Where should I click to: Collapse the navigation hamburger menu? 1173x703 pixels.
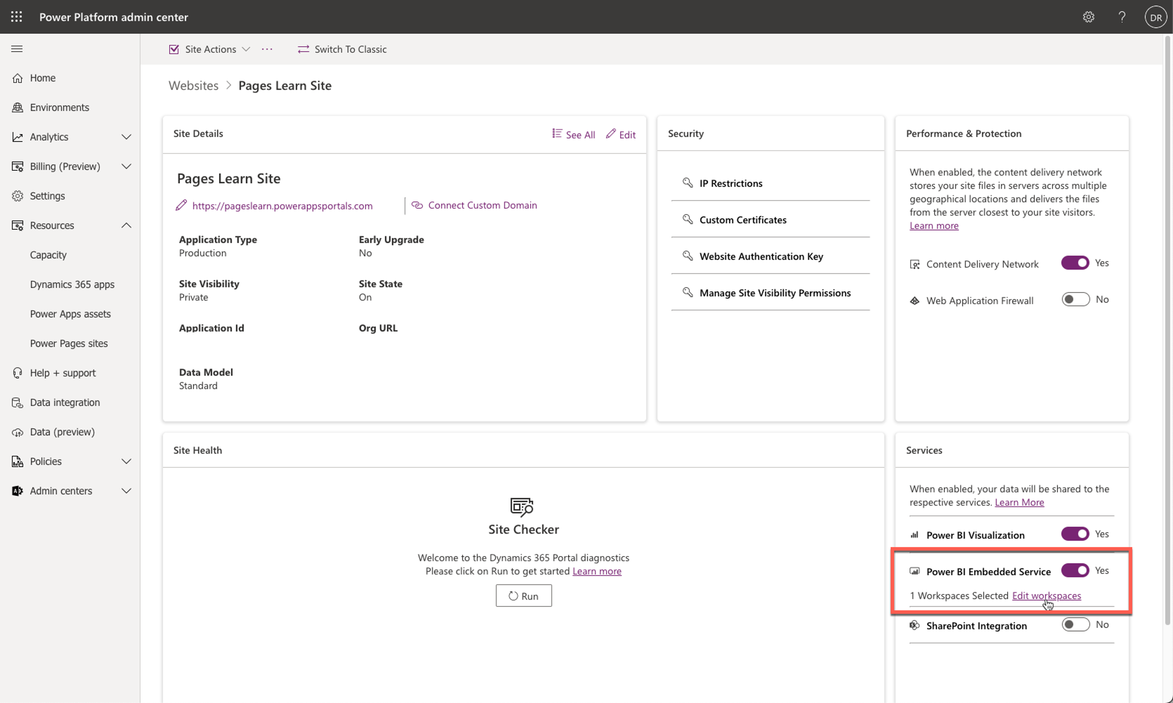(x=17, y=49)
